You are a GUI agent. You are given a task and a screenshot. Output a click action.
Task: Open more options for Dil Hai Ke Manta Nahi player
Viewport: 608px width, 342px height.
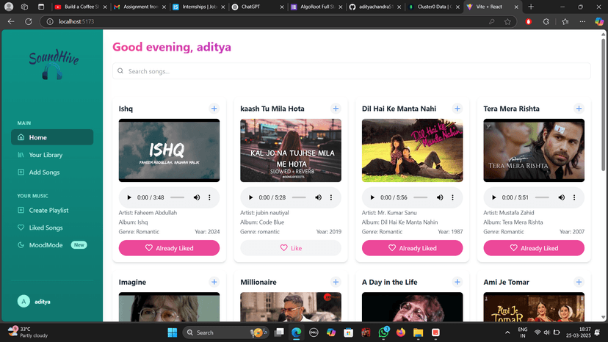click(x=452, y=197)
